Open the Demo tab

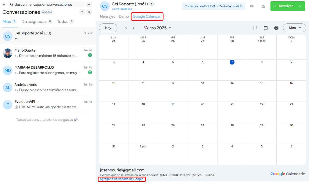click(124, 16)
